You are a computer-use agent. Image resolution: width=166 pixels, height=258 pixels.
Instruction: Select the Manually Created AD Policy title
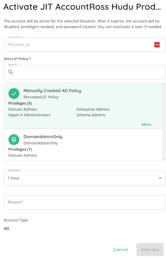(x=52, y=91)
